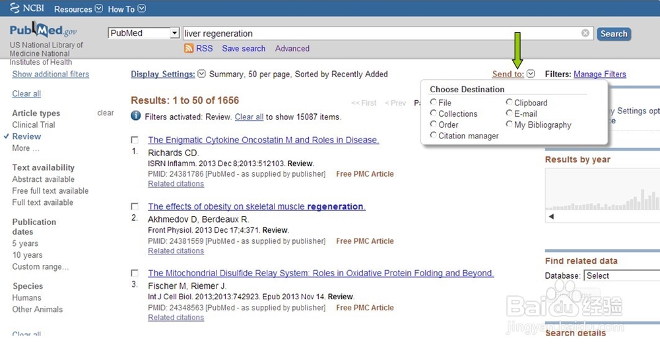Filter publication dates to 5 years

click(x=25, y=244)
